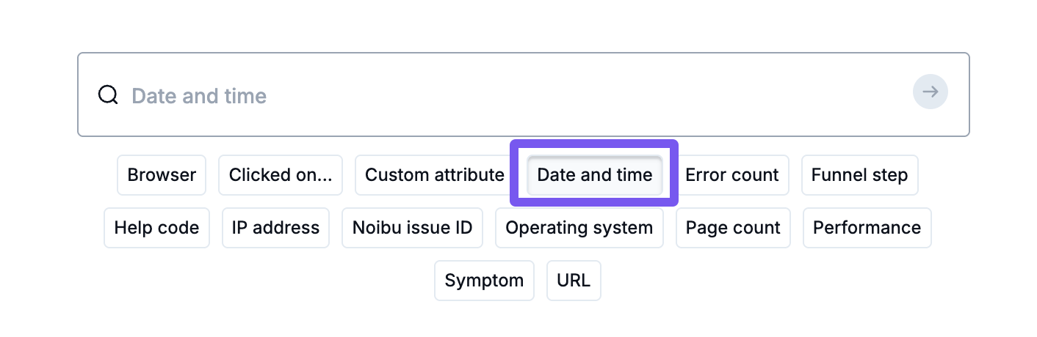The width and height of the screenshot is (1037, 337).
Task: Choose the URL filter chip
Action: point(574,281)
